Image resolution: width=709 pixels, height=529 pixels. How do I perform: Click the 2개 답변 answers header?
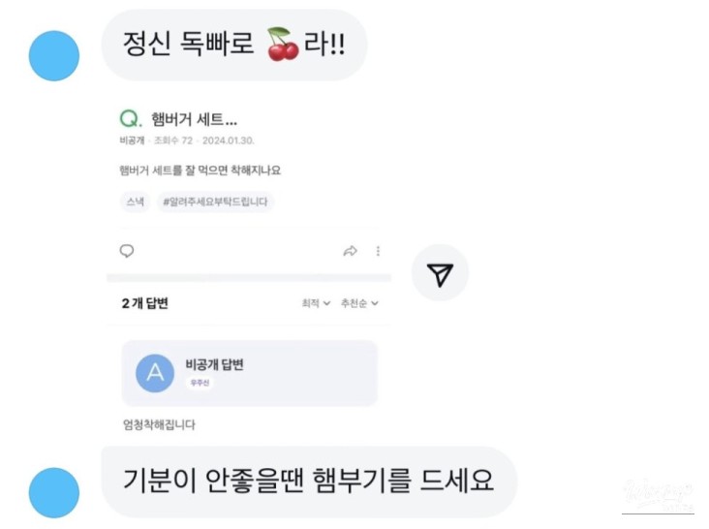(x=145, y=303)
